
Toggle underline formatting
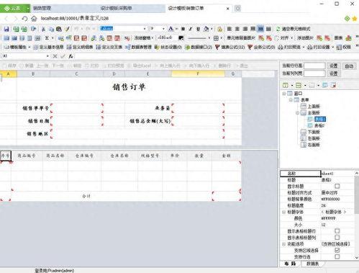pyautogui.click(x=198, y=29)
